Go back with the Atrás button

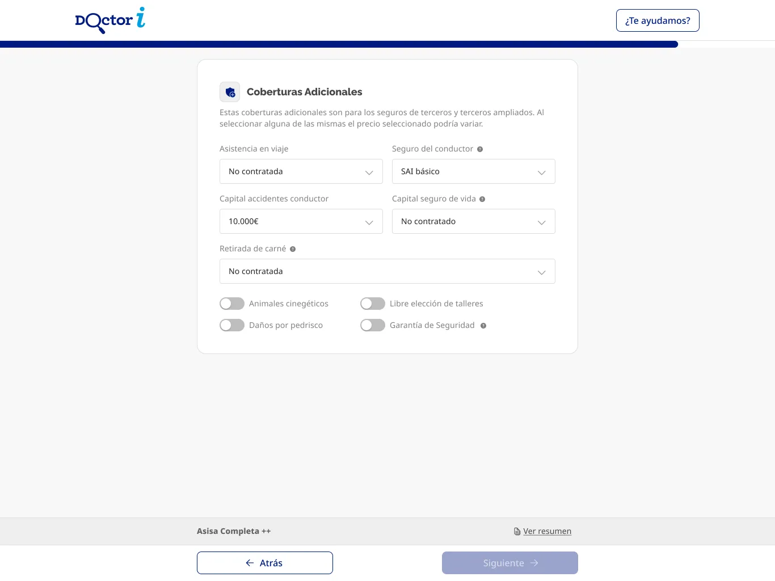click(265, 563)
